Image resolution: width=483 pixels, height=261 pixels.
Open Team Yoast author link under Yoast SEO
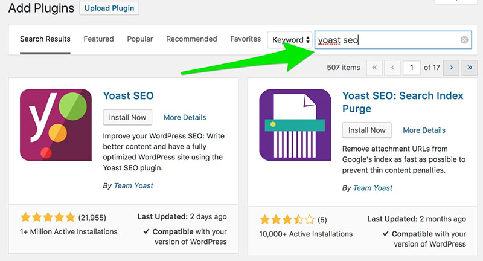tap(133, 186)
